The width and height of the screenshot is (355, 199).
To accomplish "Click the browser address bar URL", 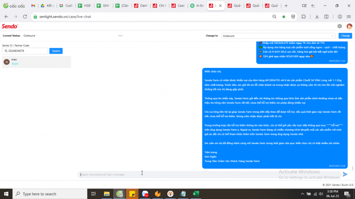I will click(x=65, y=17).
